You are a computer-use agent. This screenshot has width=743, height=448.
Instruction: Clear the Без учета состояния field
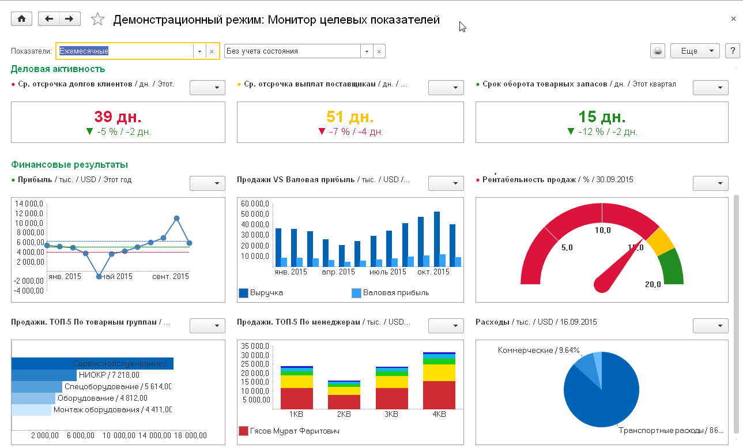coord(379,51)
